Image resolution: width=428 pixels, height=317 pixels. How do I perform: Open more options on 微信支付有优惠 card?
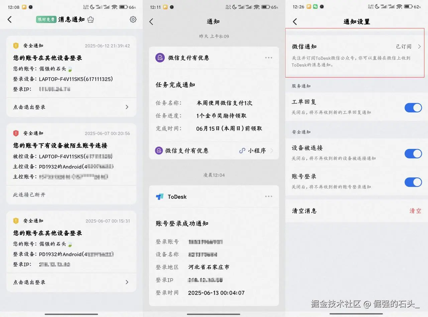(269, 58)
